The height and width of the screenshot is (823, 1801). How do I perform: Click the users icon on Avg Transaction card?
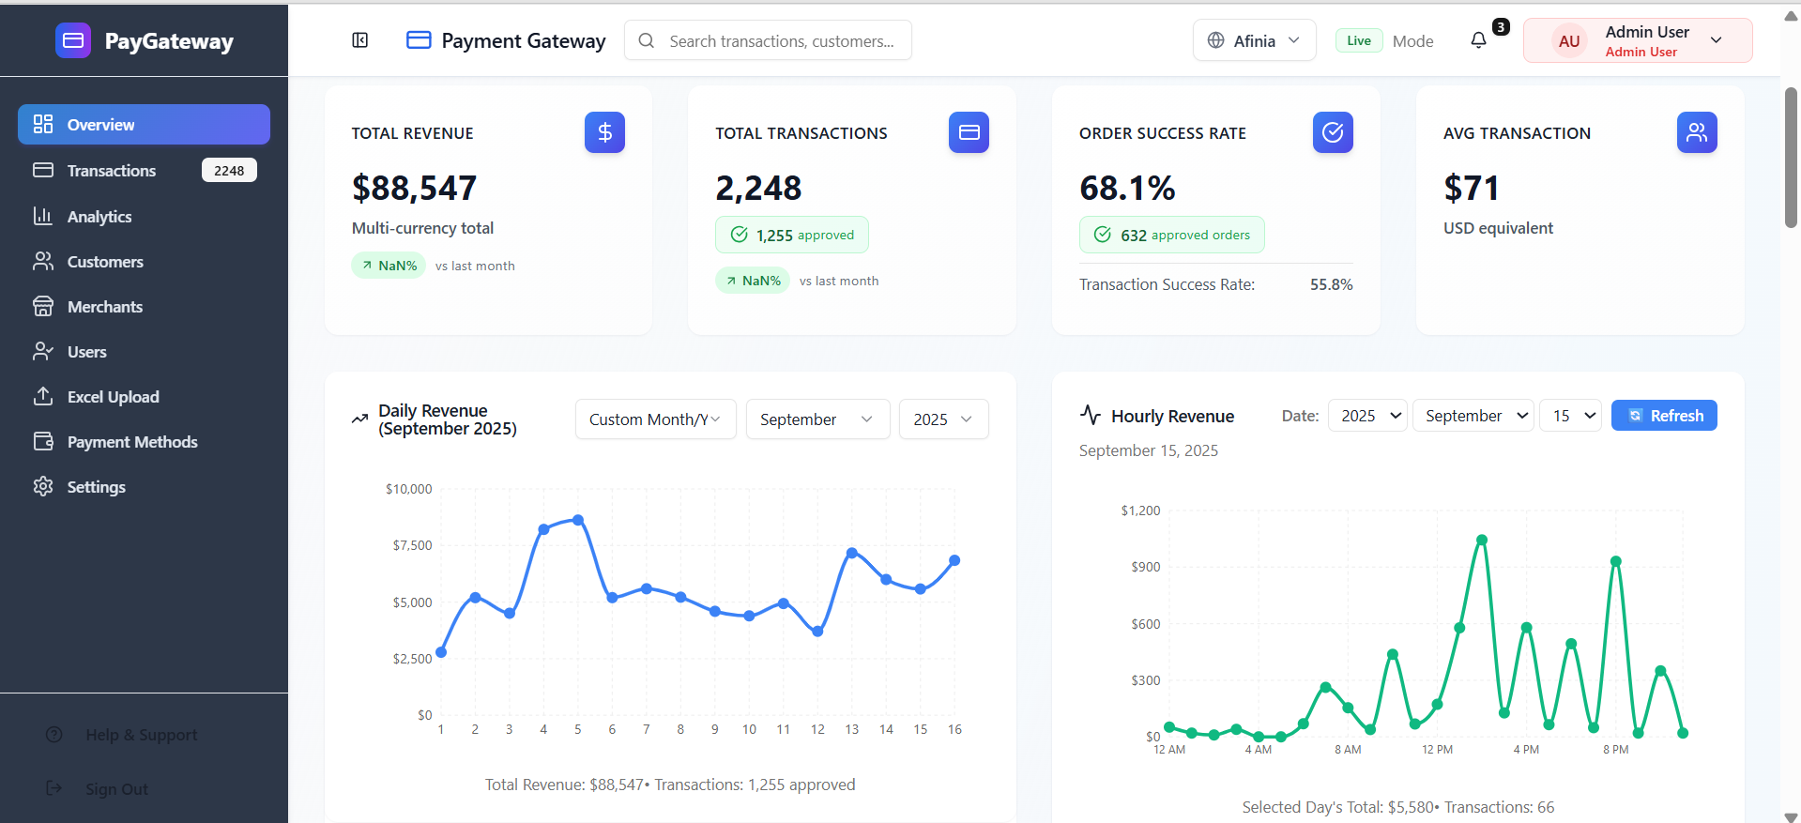pos(1697,132)
